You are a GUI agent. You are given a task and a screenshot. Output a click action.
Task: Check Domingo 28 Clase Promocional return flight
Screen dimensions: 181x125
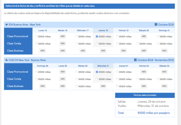(x=36, y=72)
